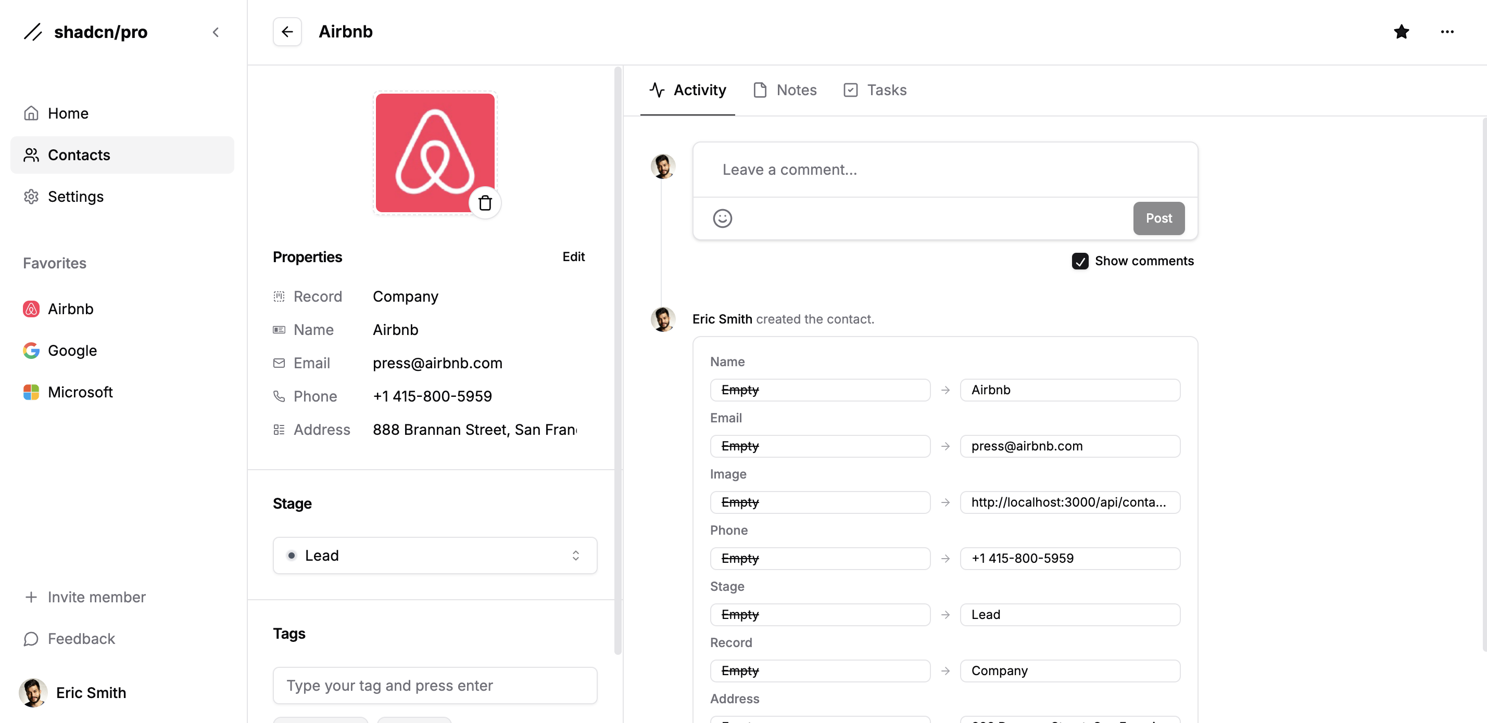Image resolution: width=1487 pixels, height=723 pixels.
Task: Click Eric Smith avatar beside comment box
Action: pyautogui.click(x=663, y=166)
